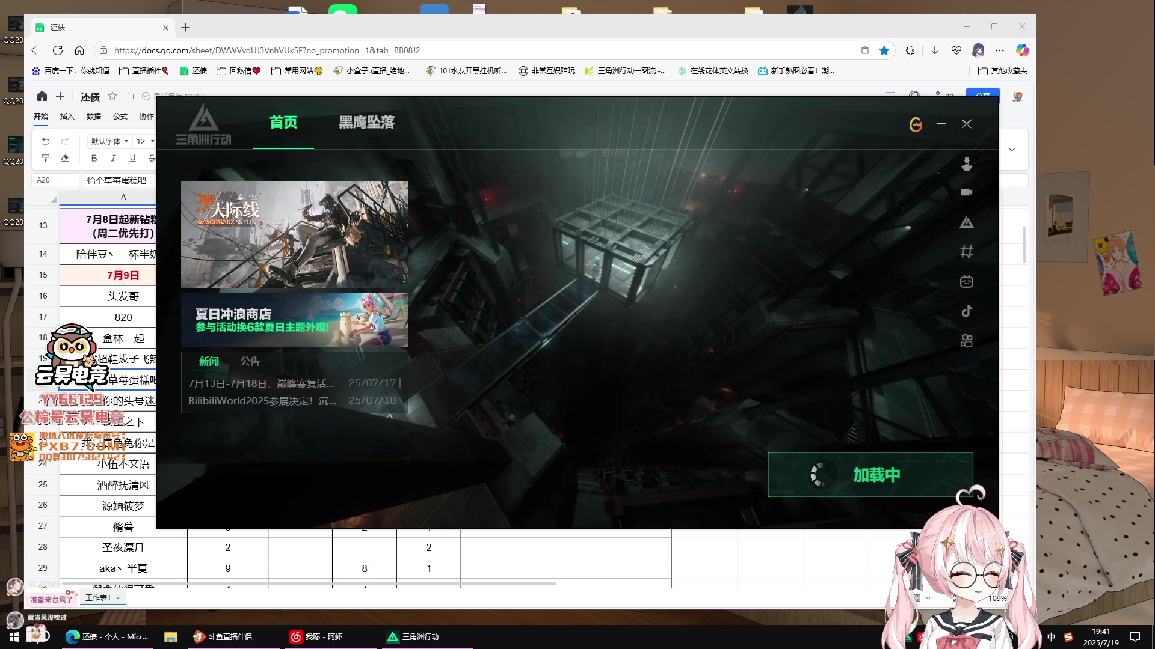This screenshot has width=1155, height=649.
Task: Toggle bold formatting in the sheet
Action: tap(94, 158)
